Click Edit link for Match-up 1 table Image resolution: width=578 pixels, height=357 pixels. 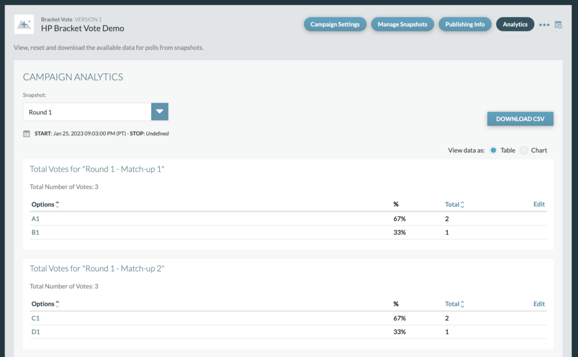(539, 204)
